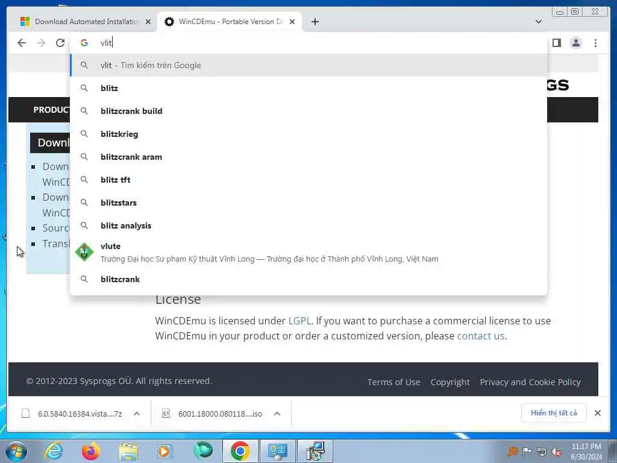The image size is (617, 463).
Task: Choose 'blitzcrank aram' suggestion
Action: click(308, 157)
